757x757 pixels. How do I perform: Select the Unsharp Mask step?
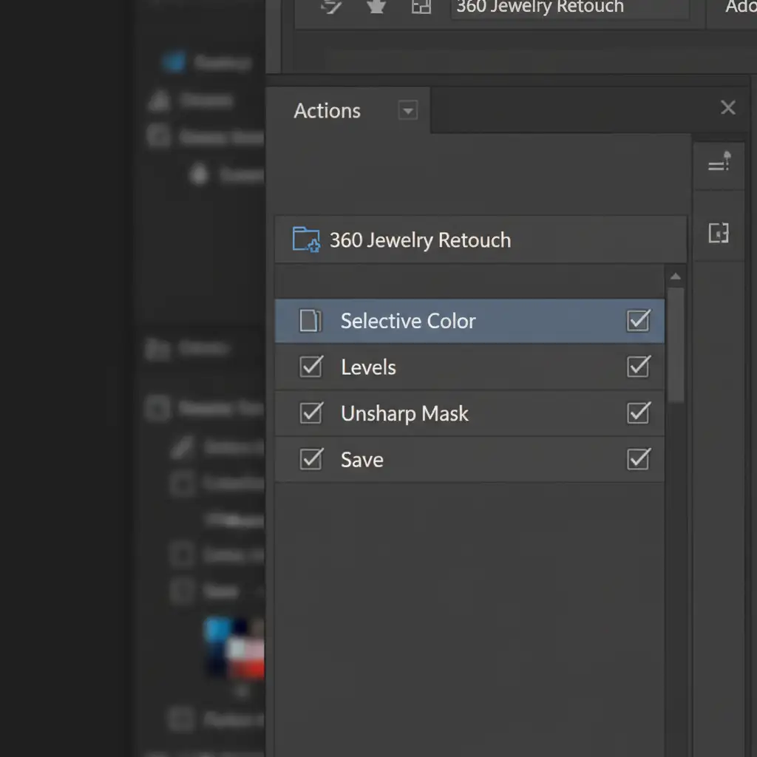coord(404,413)
